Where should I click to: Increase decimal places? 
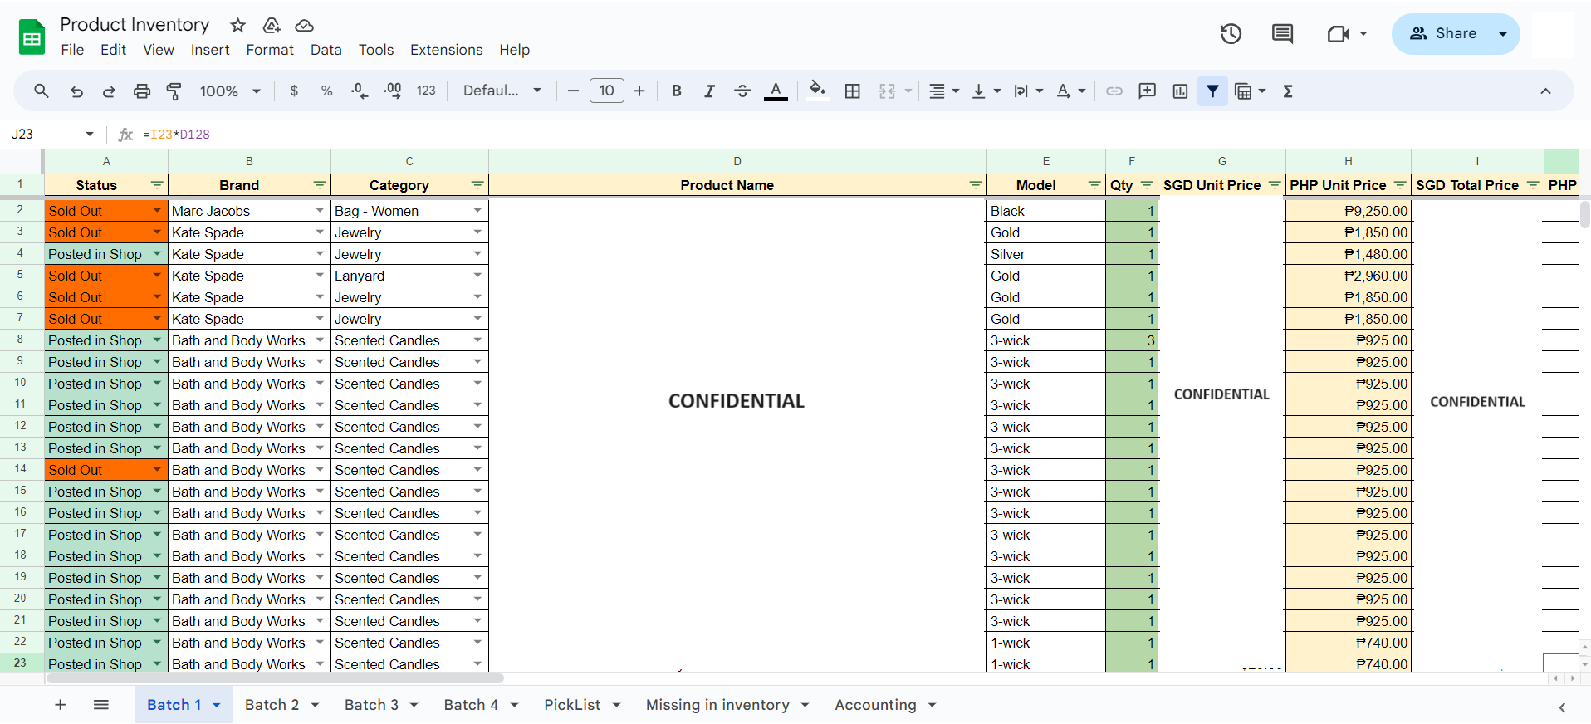393,90
